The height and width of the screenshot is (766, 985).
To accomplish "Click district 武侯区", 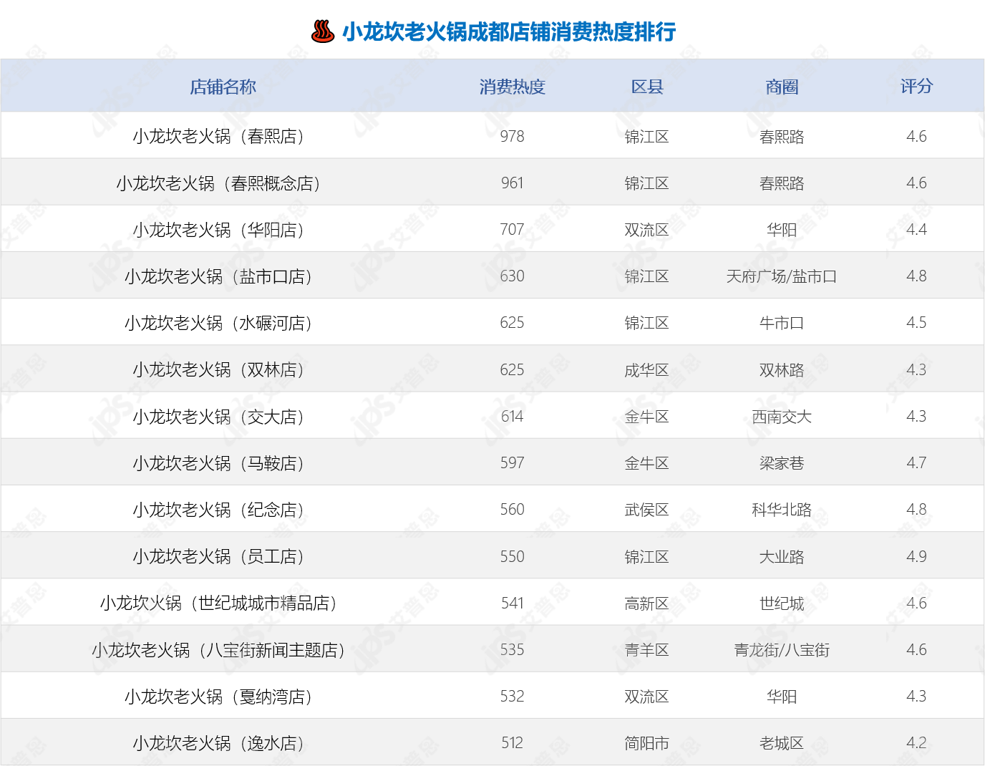I will pyautogui.click(x=647, y=510).
